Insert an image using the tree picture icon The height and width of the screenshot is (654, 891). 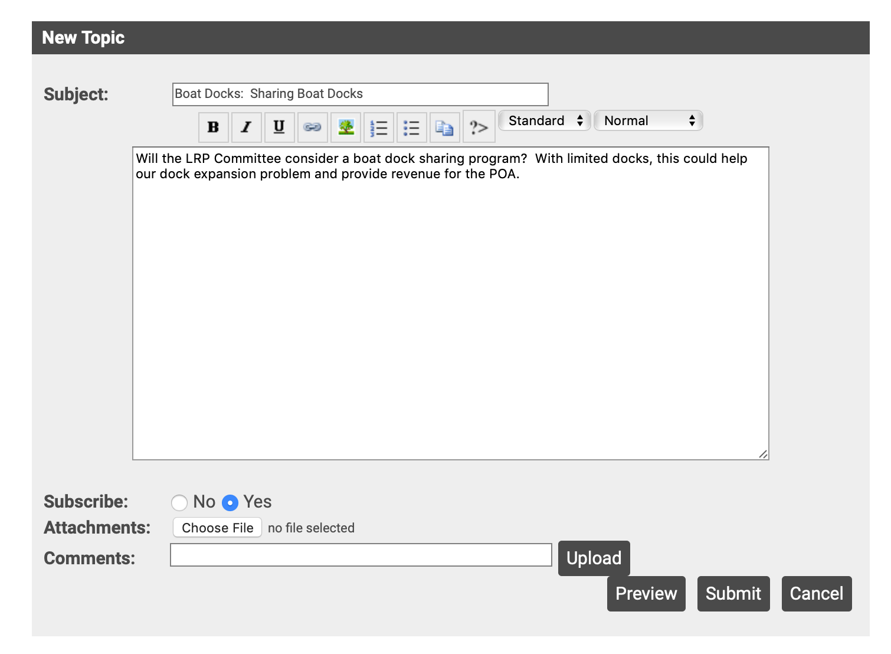[345, 127]
